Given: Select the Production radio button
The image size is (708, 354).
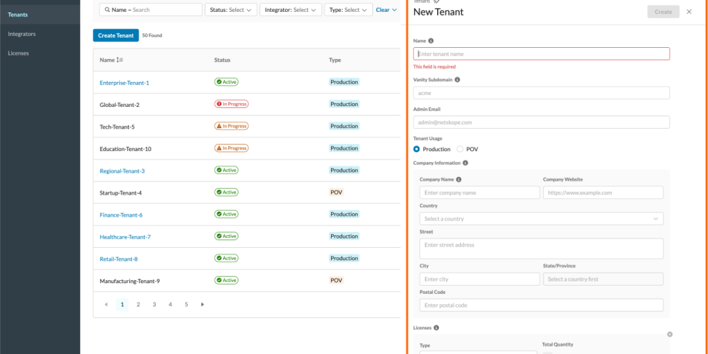Looking at the screenshot, I should pos(416,149).
